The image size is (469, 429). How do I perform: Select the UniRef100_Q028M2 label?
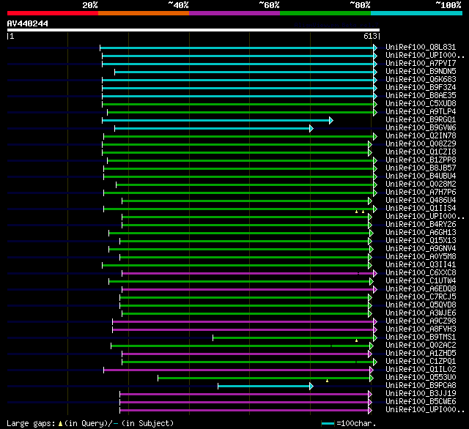(421, 184)
